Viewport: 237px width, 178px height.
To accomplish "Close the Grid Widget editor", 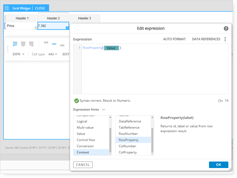I will 40,8.
